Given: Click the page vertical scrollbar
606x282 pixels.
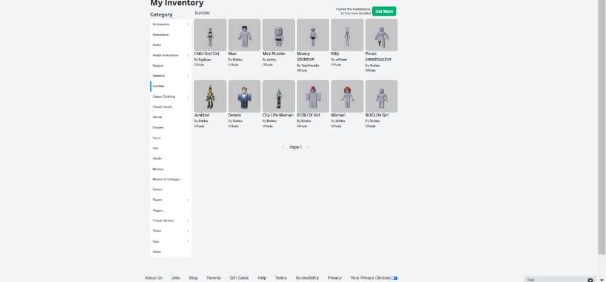Looking at the screenshot, I should [602, 127].
